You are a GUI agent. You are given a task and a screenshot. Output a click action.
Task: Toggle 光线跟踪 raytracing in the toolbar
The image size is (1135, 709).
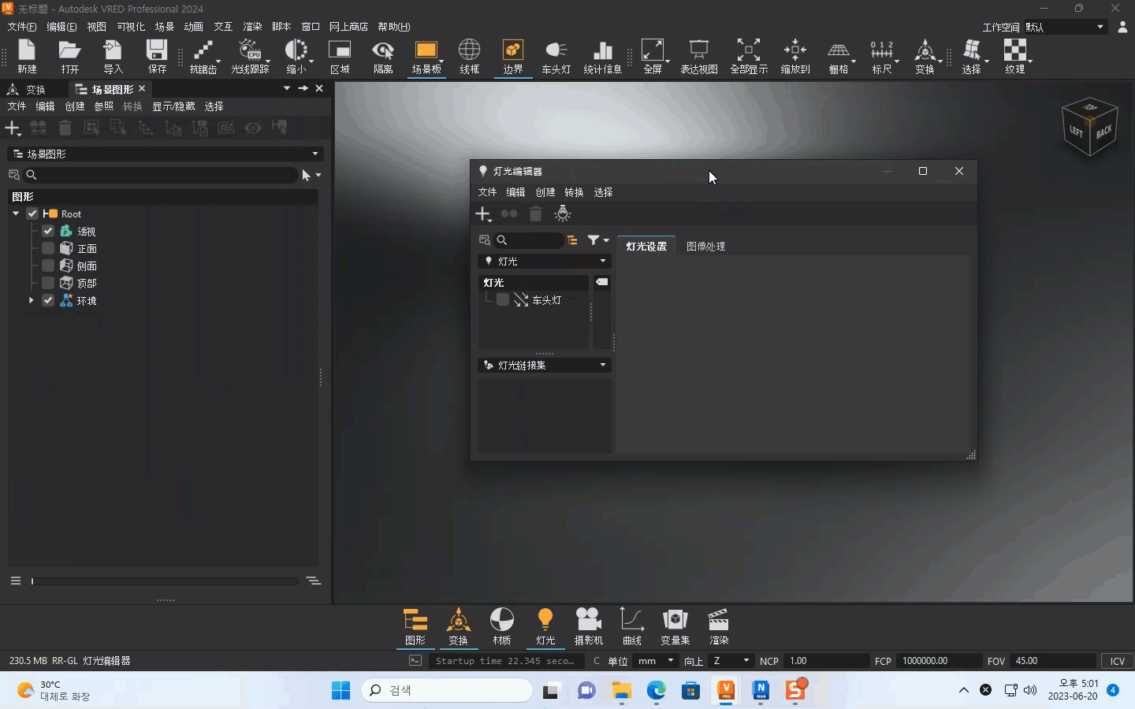[250, 57]
